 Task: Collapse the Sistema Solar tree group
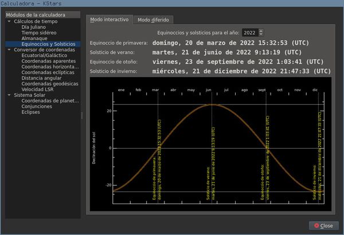9,95
